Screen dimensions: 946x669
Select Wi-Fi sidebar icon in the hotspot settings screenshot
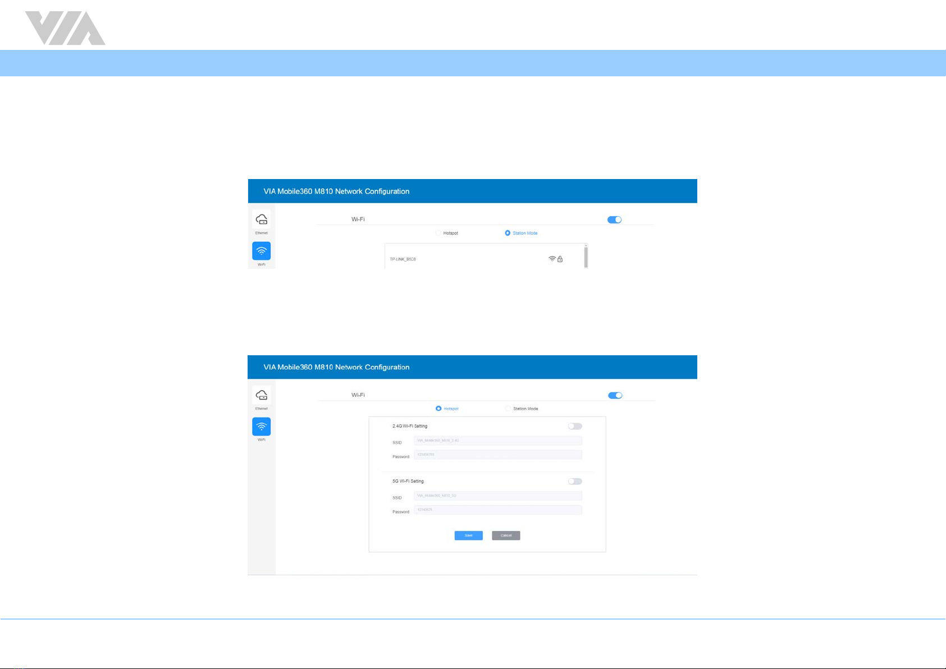point(262,427)
